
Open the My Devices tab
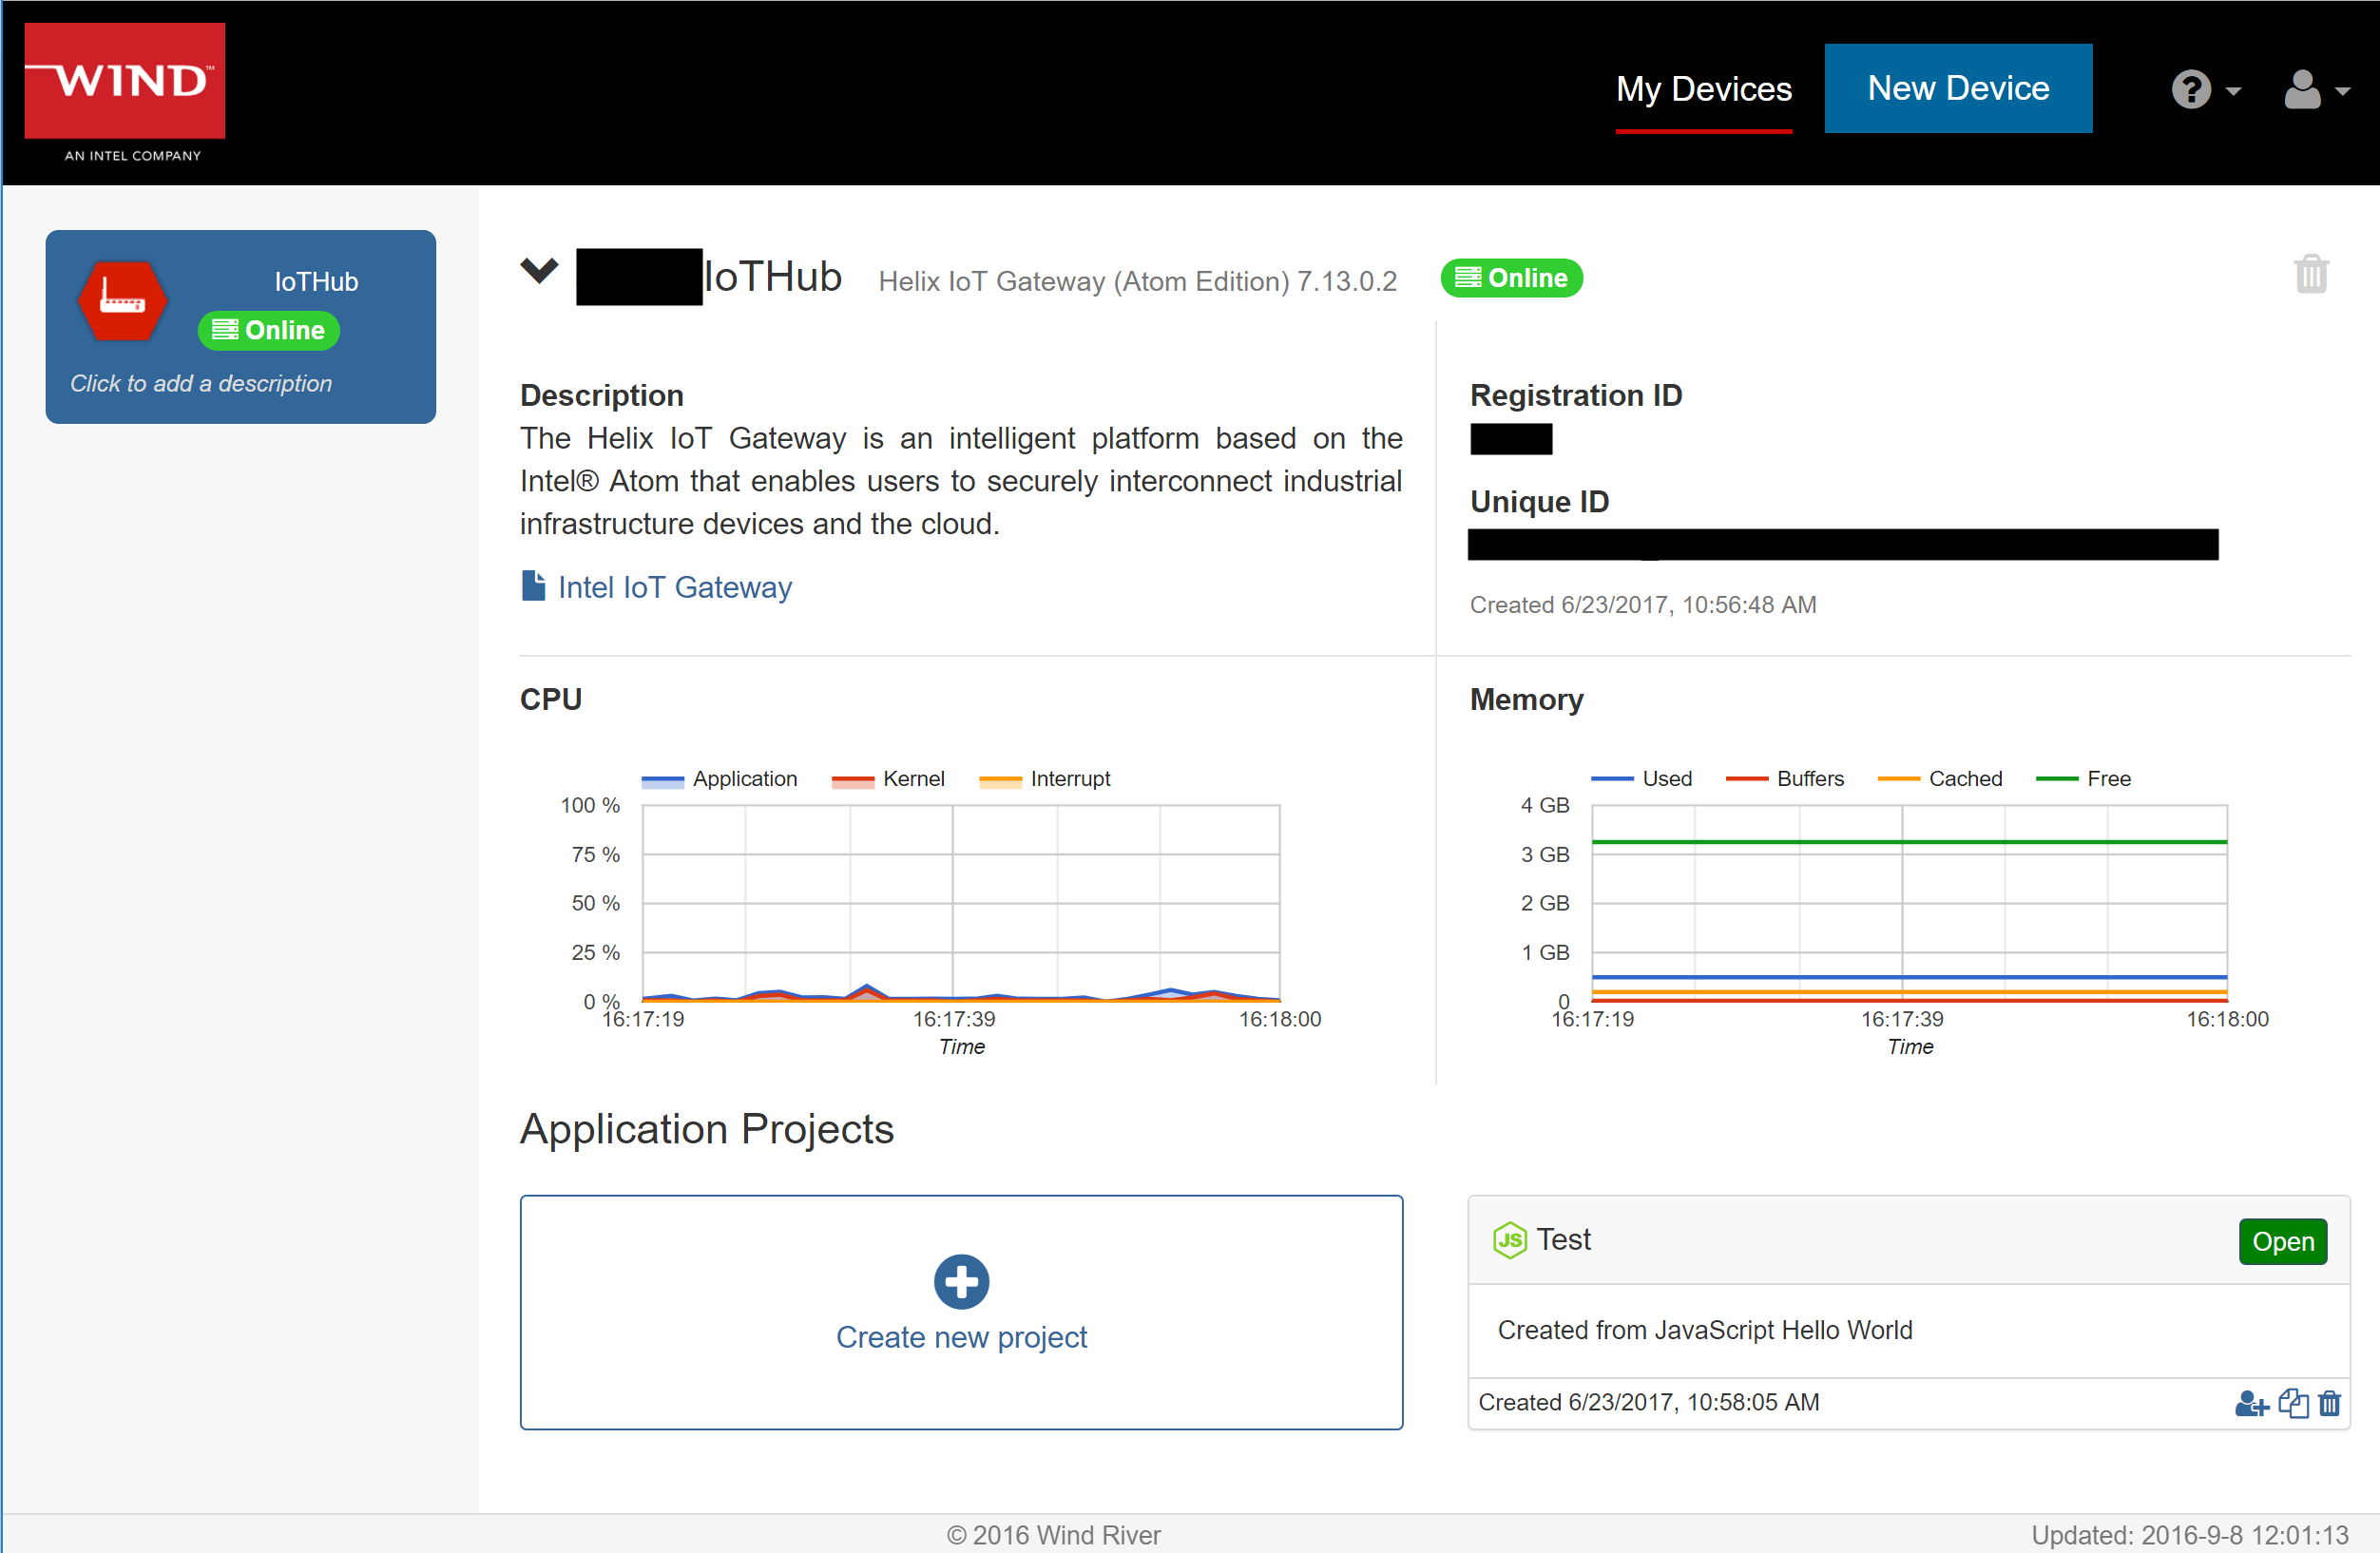click(1703, 89)
